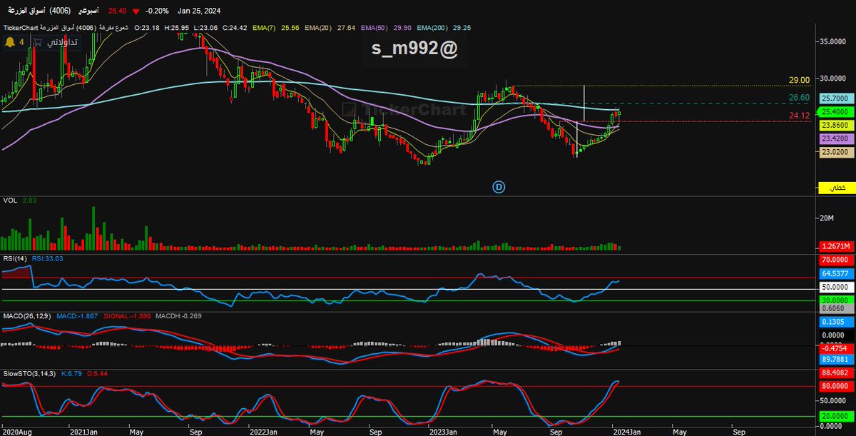Click the alert count 4 next to bell
Viewport: 856px width, 436px height.
22,43
